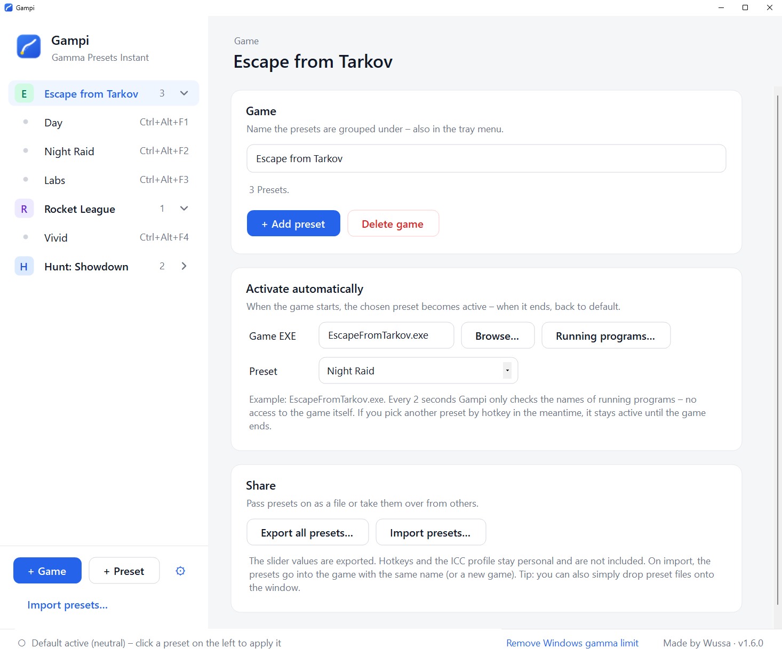Click the Ctrl+Alt+F1 hotkey label
Viewport: 782px width, 656px height.
click(x=164, y=122)
